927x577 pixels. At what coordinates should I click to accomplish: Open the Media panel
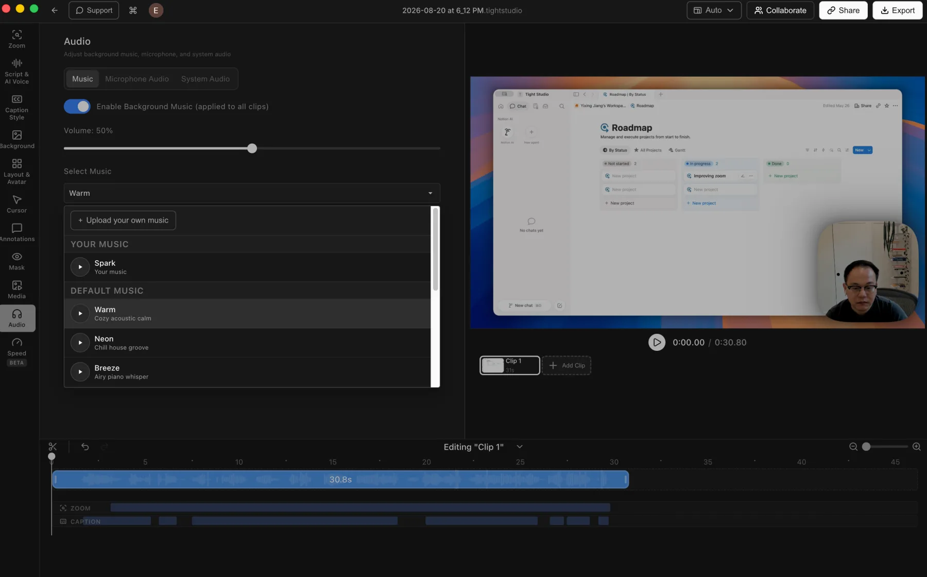coord(16,290)
